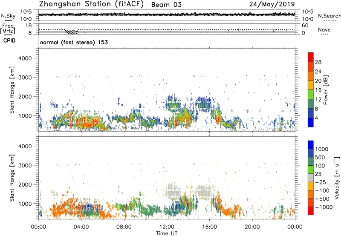Select the "100" tick on Velocity scale

pyautogui.click(x=320, y=166)
